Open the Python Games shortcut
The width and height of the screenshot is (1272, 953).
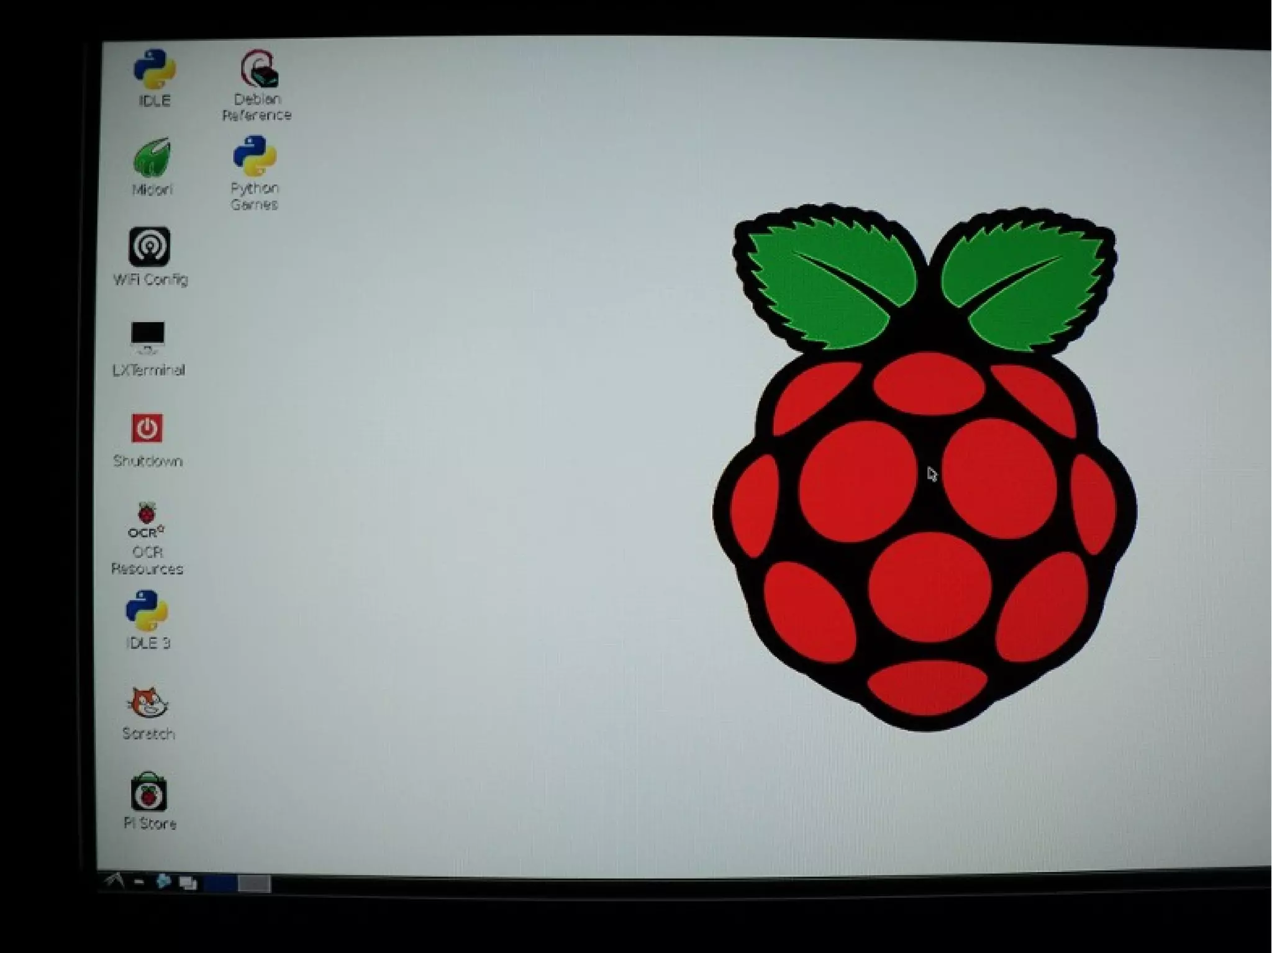click(255, 156)
